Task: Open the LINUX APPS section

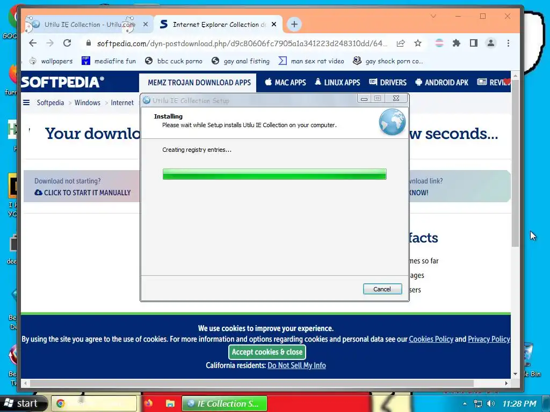Action: coord(337,83)
